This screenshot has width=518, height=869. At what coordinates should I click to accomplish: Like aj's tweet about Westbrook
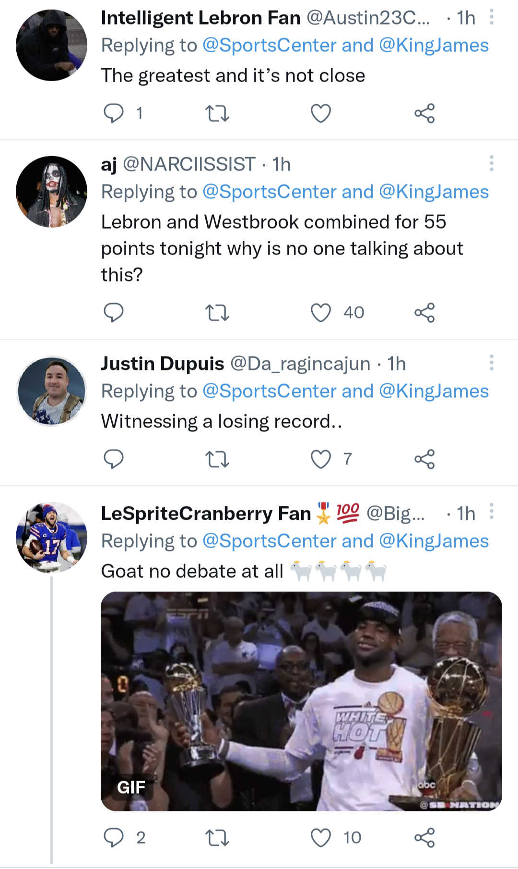[321, 313]
